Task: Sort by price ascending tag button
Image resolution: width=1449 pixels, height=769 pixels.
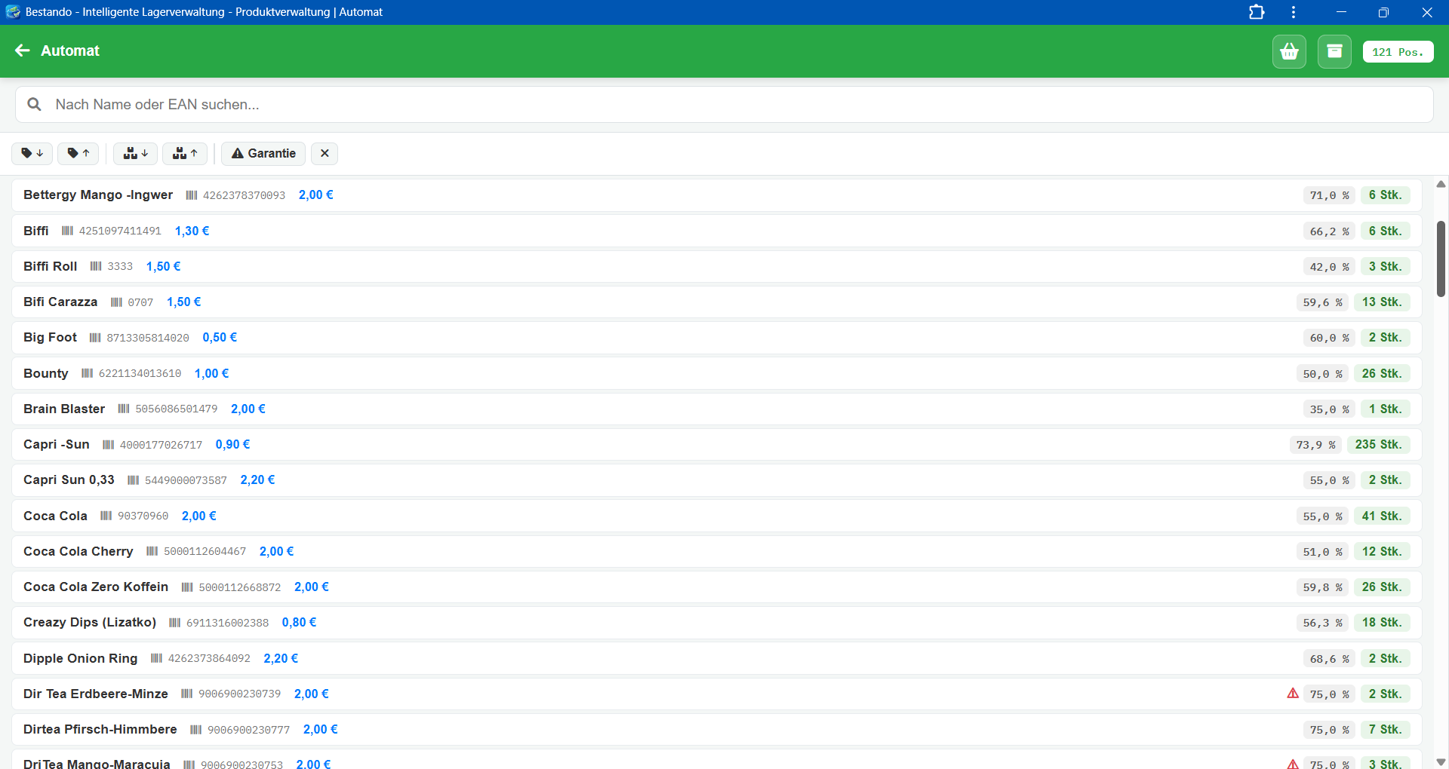Action: point(78,154)
